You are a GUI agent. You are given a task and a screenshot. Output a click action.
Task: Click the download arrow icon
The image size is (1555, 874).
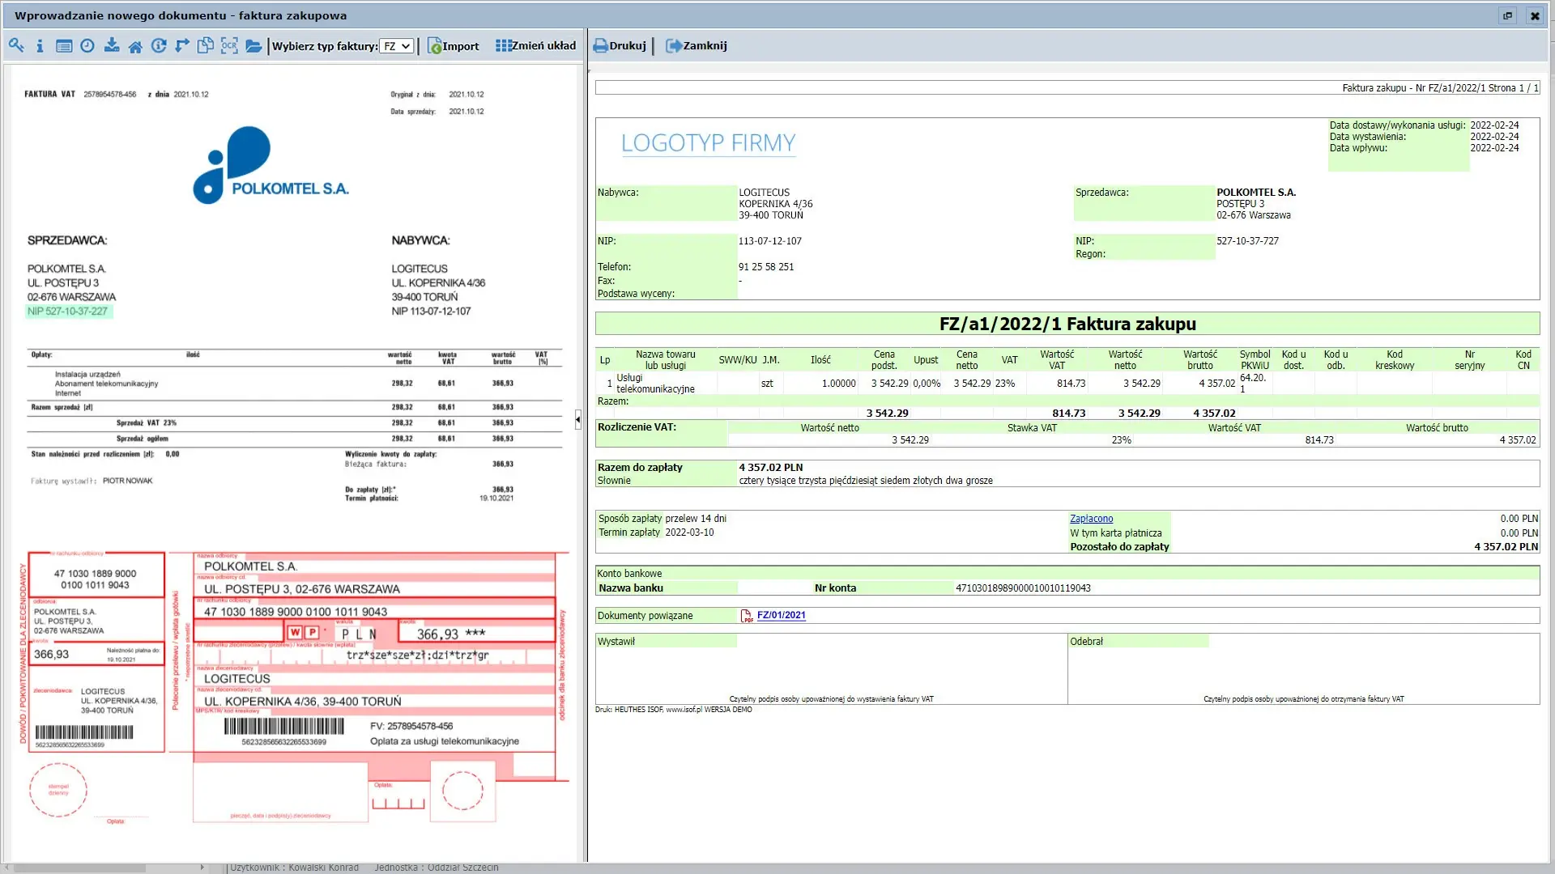pos(112,46)
